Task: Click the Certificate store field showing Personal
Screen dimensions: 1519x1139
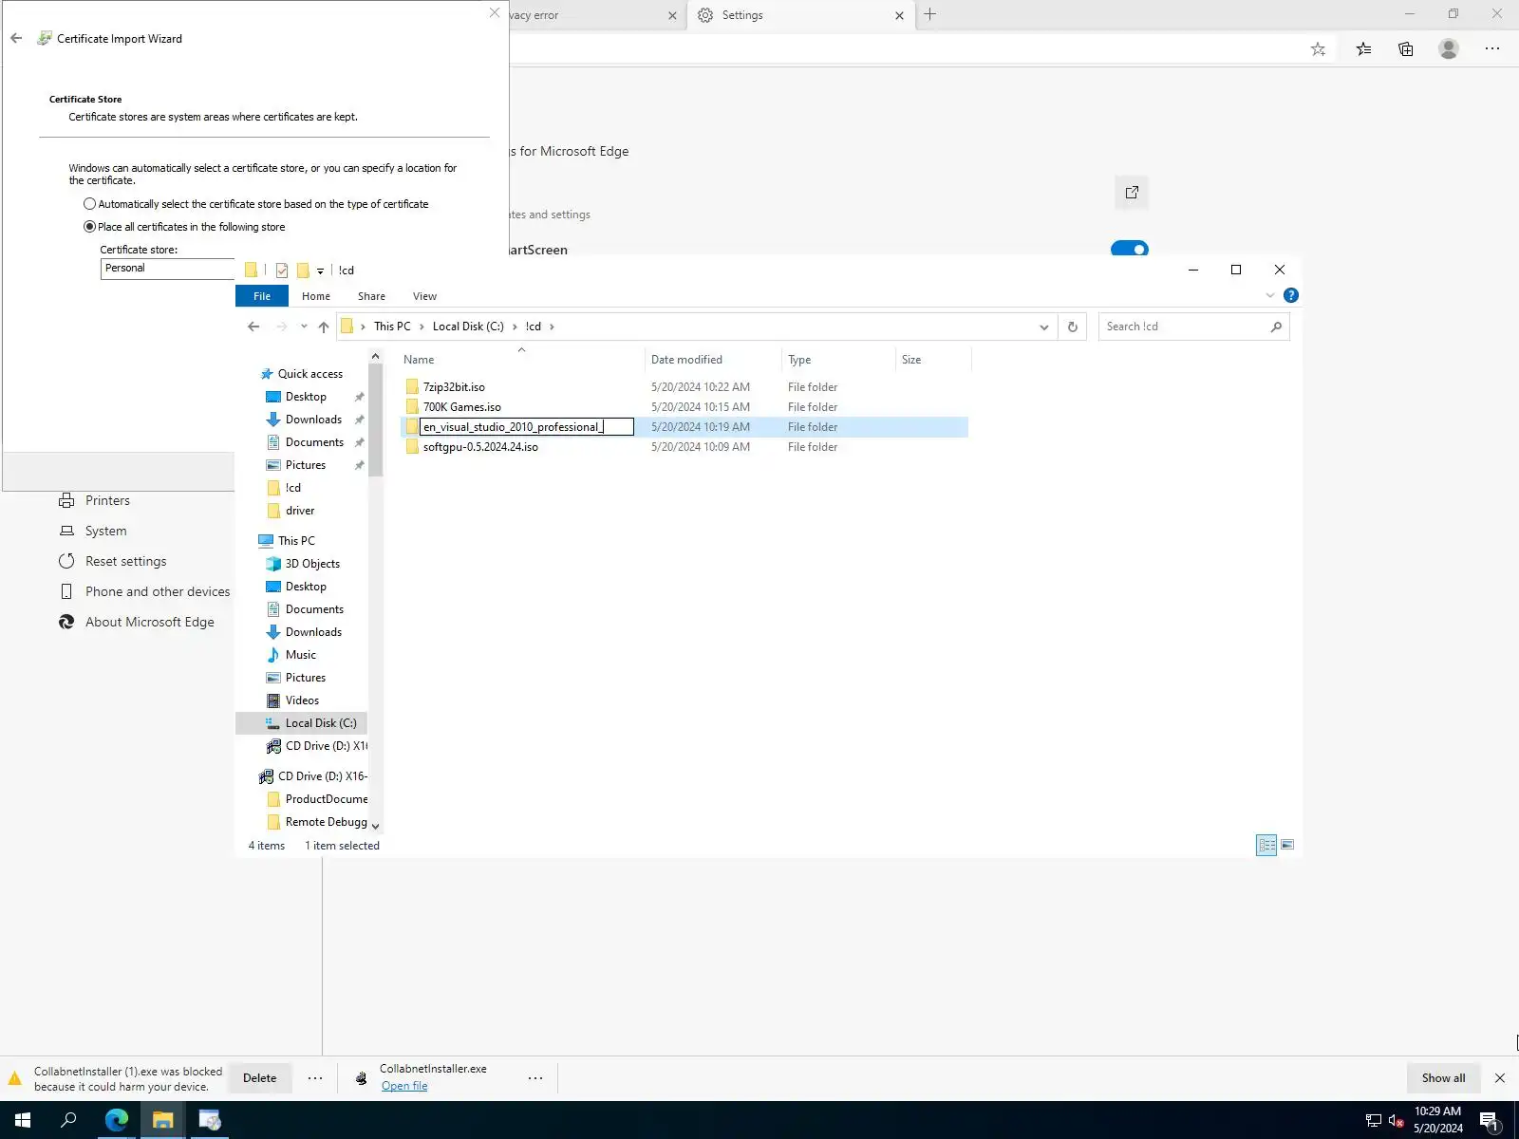Action: [x=167, y=269]
